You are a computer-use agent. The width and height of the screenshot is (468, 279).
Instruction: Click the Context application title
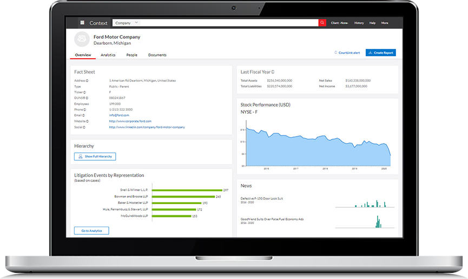coord(98,23)
